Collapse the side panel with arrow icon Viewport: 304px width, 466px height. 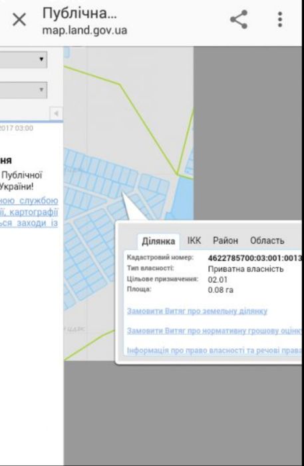[56, 113]
